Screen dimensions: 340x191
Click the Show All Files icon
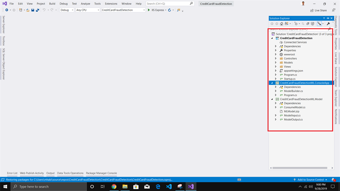tap(312, 24)
